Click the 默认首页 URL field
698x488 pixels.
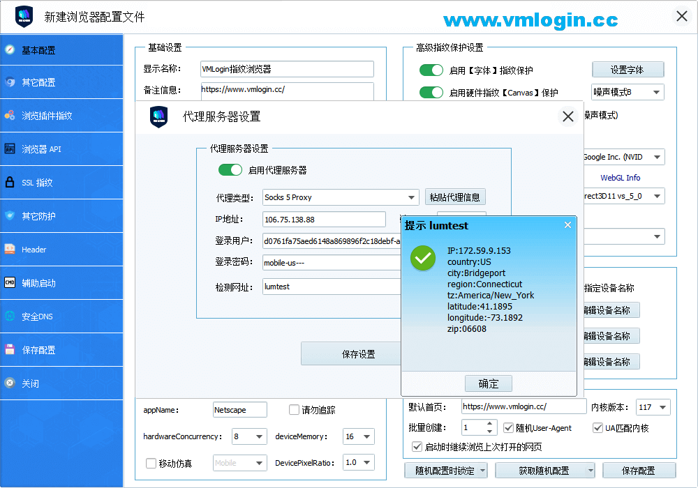[524, 406]
